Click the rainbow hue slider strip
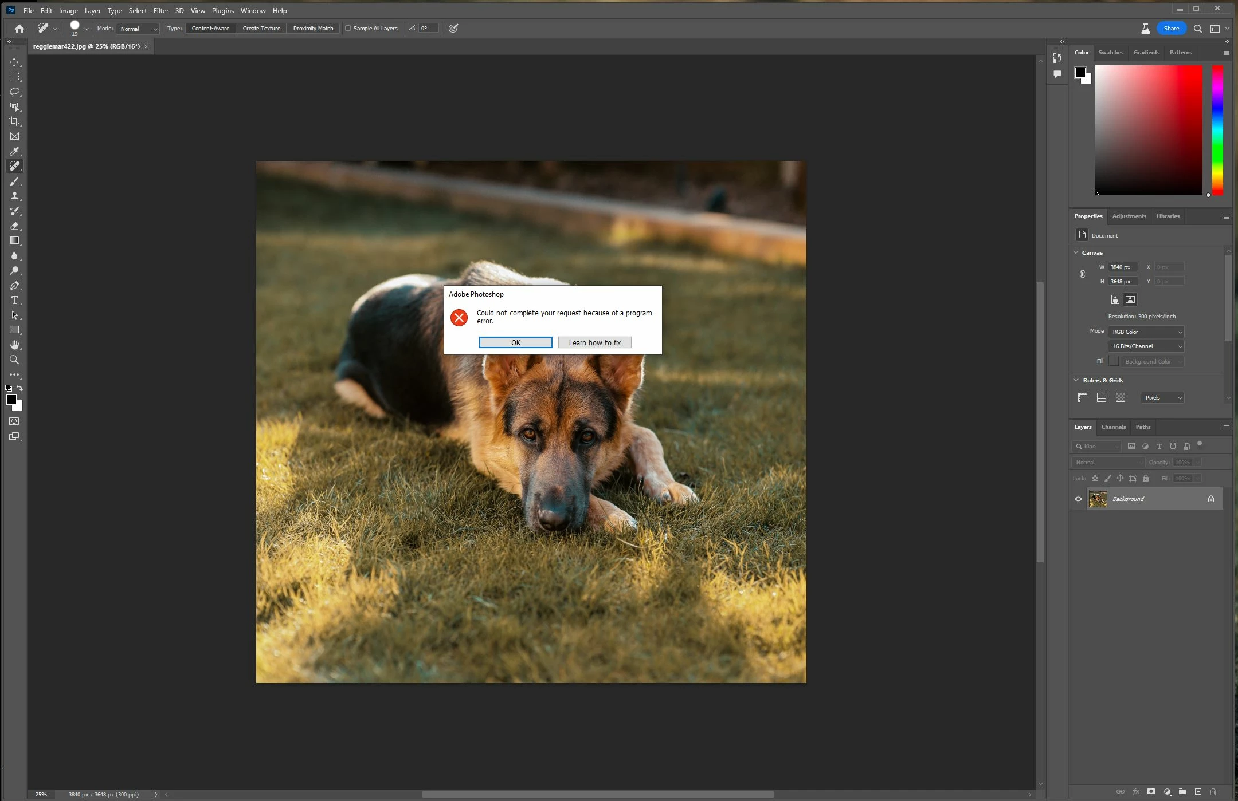 pyautogui.click(x=1217, y=129)
